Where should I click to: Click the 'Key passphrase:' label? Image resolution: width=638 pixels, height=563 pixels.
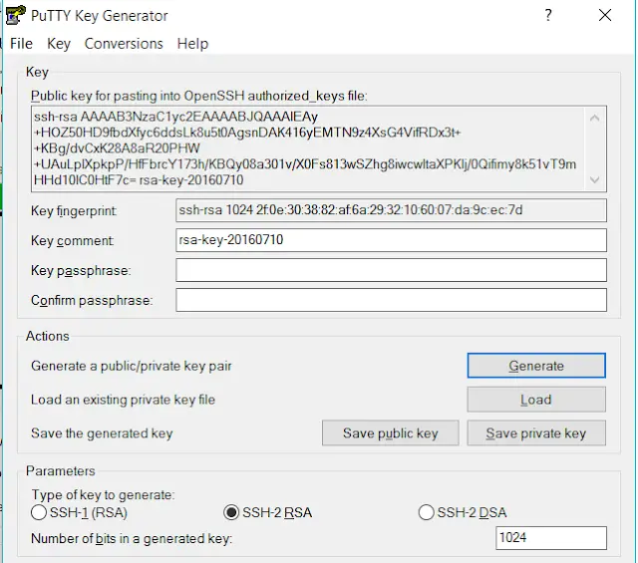pyautogui.click(x=81, y=271)
